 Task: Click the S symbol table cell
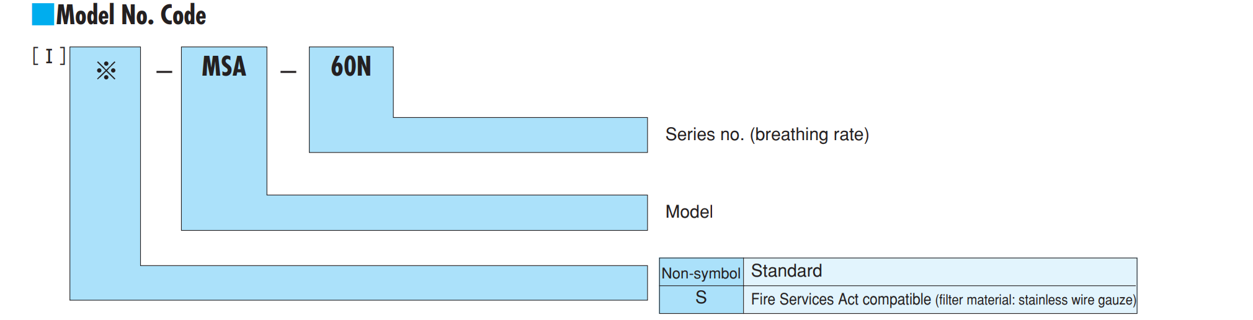(x=701, y=299)
